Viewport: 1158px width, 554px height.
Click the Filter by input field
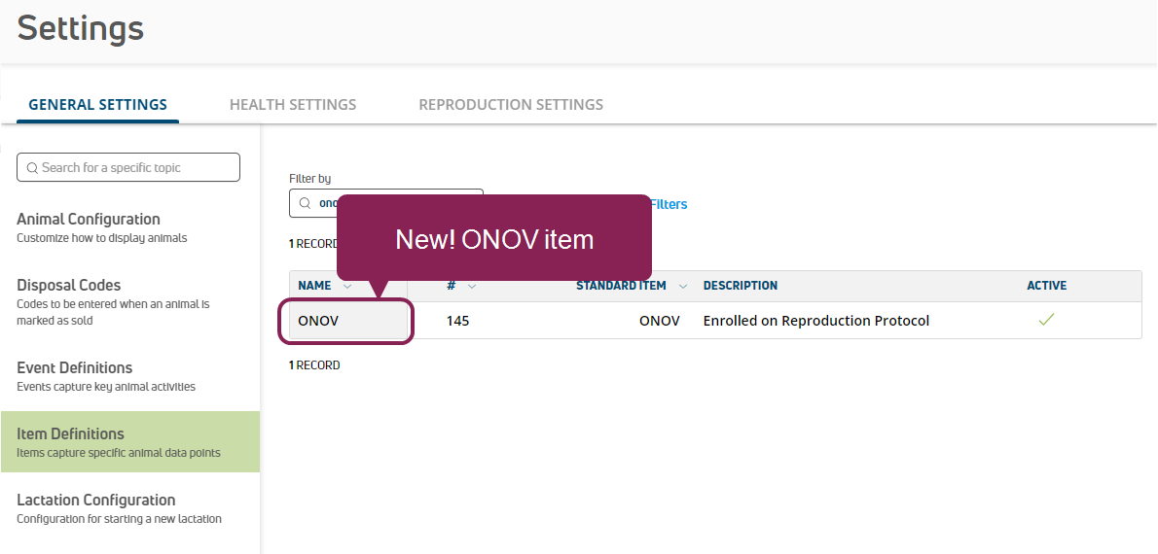386,203
